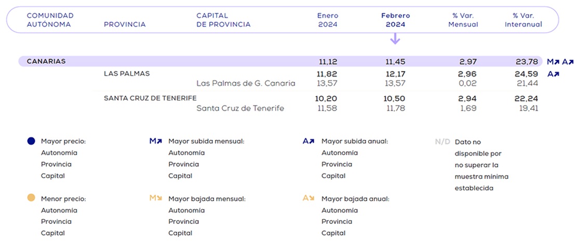This screenshot has height=242, width=577.
Task: Click the Mayor subida mensual legend icon
Action: [x=156, y=141]
